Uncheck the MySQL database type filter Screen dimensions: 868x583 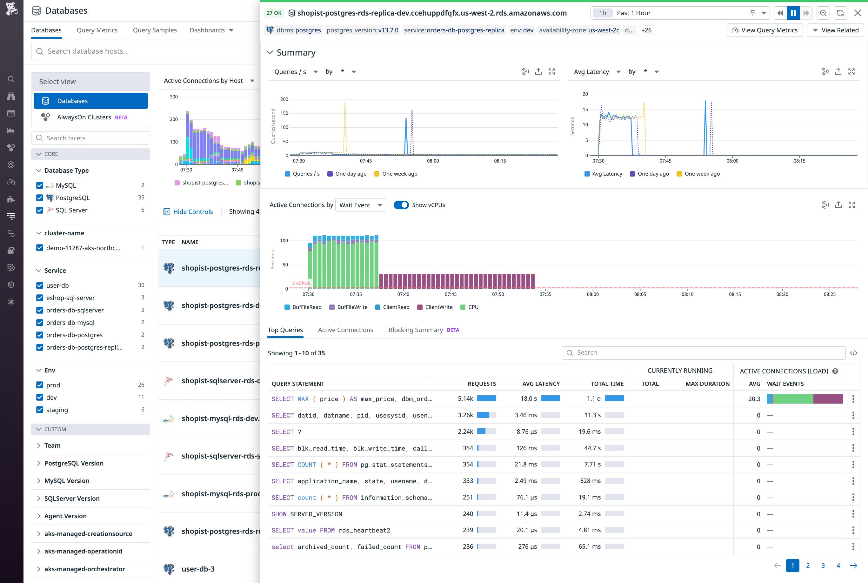coord(40,185)
